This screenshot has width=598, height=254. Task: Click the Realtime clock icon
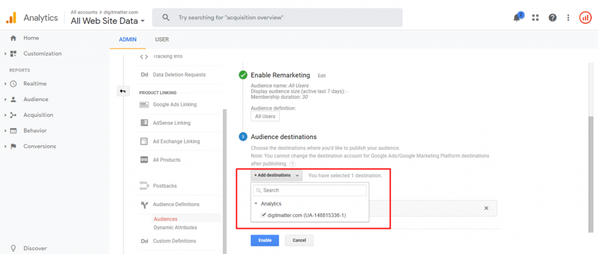click(x=13, y=84)
